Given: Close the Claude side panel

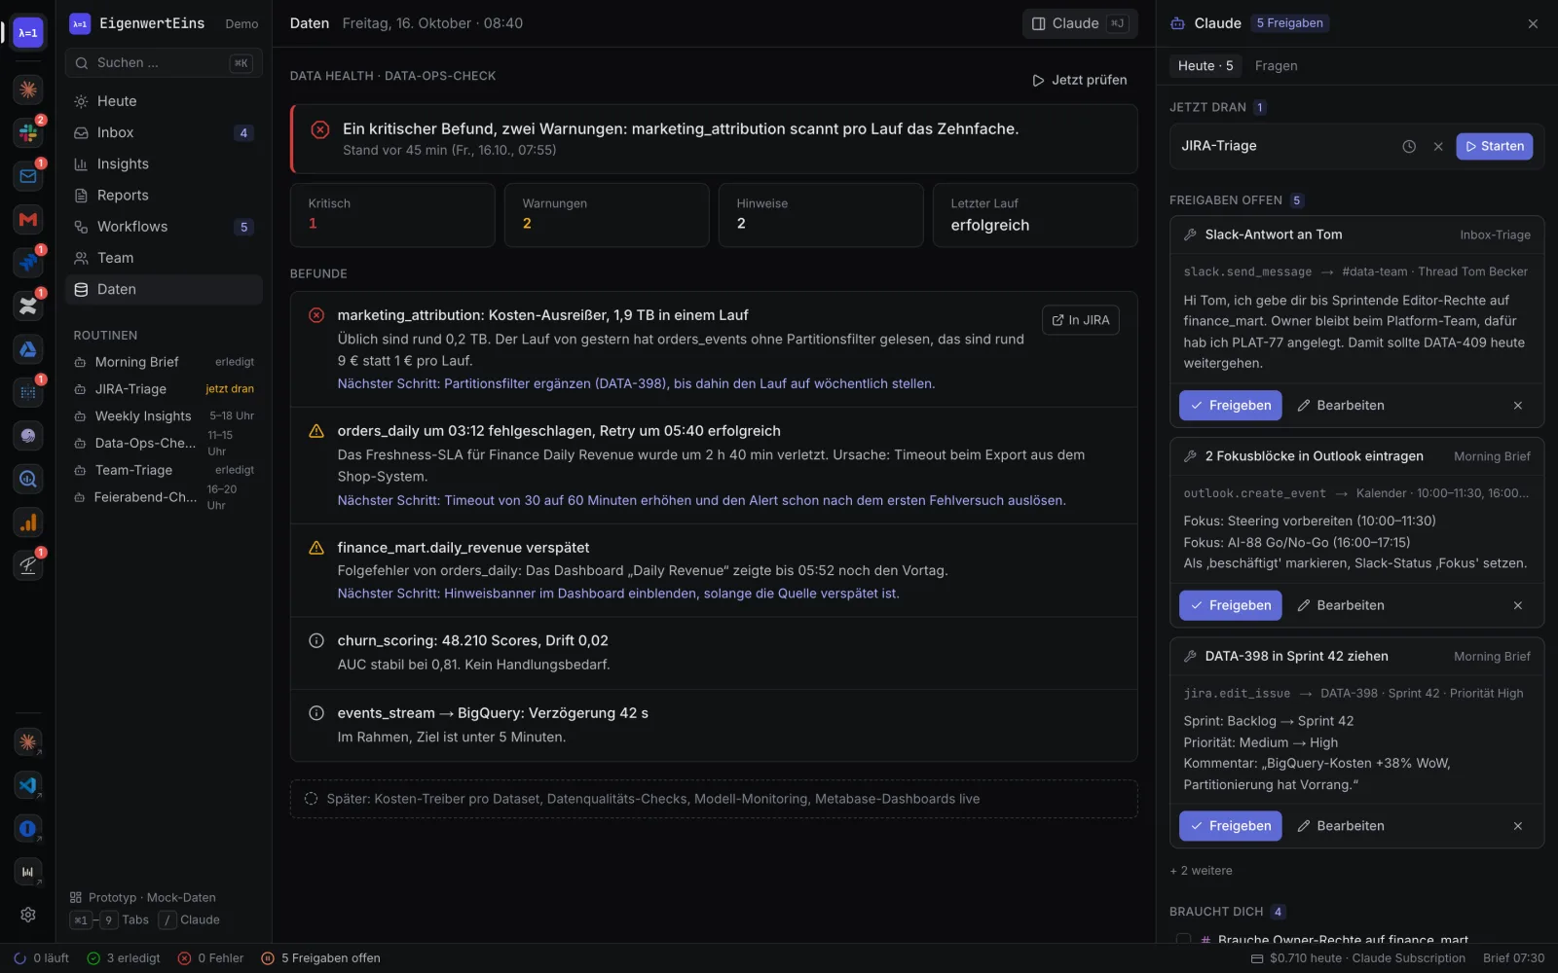Looking at the screenshot, I should point(1533,23).
